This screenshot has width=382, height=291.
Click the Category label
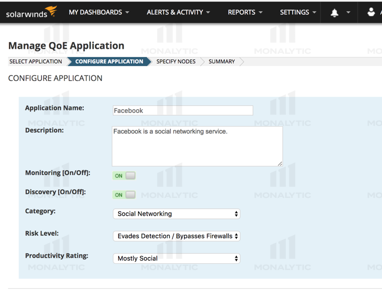tap(40, 211)
